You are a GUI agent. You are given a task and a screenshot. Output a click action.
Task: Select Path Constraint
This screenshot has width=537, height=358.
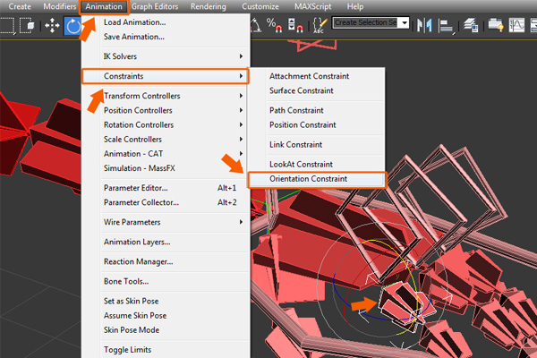[x=317, y=110]
